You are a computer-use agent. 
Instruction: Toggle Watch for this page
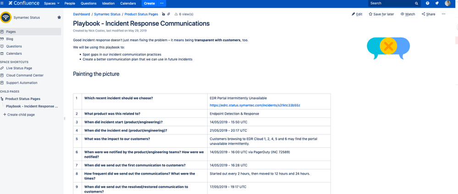(408, 14)
